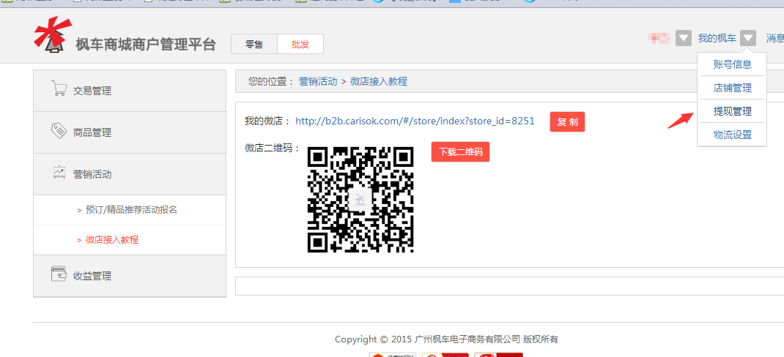Collapse the 我的枫车 dropdown arrow
The height and width of the screenshot is (357, 784).
748,38
